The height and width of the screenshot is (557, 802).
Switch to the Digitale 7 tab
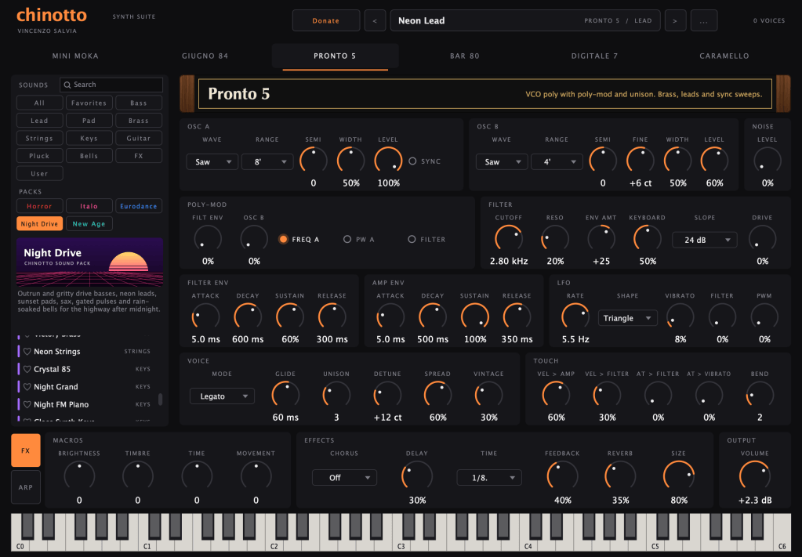tap(594, 56)
